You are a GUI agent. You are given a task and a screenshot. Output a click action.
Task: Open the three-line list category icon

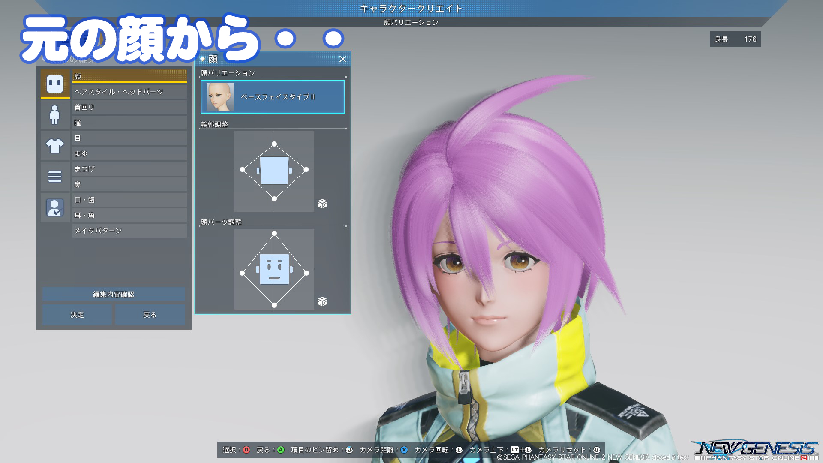pyautogui.click(x=55, y=177)
